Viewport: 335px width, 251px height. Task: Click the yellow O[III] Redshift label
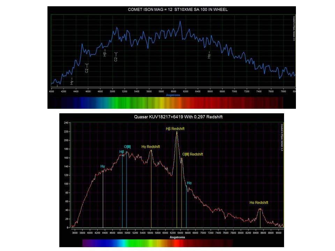[192, 154]
